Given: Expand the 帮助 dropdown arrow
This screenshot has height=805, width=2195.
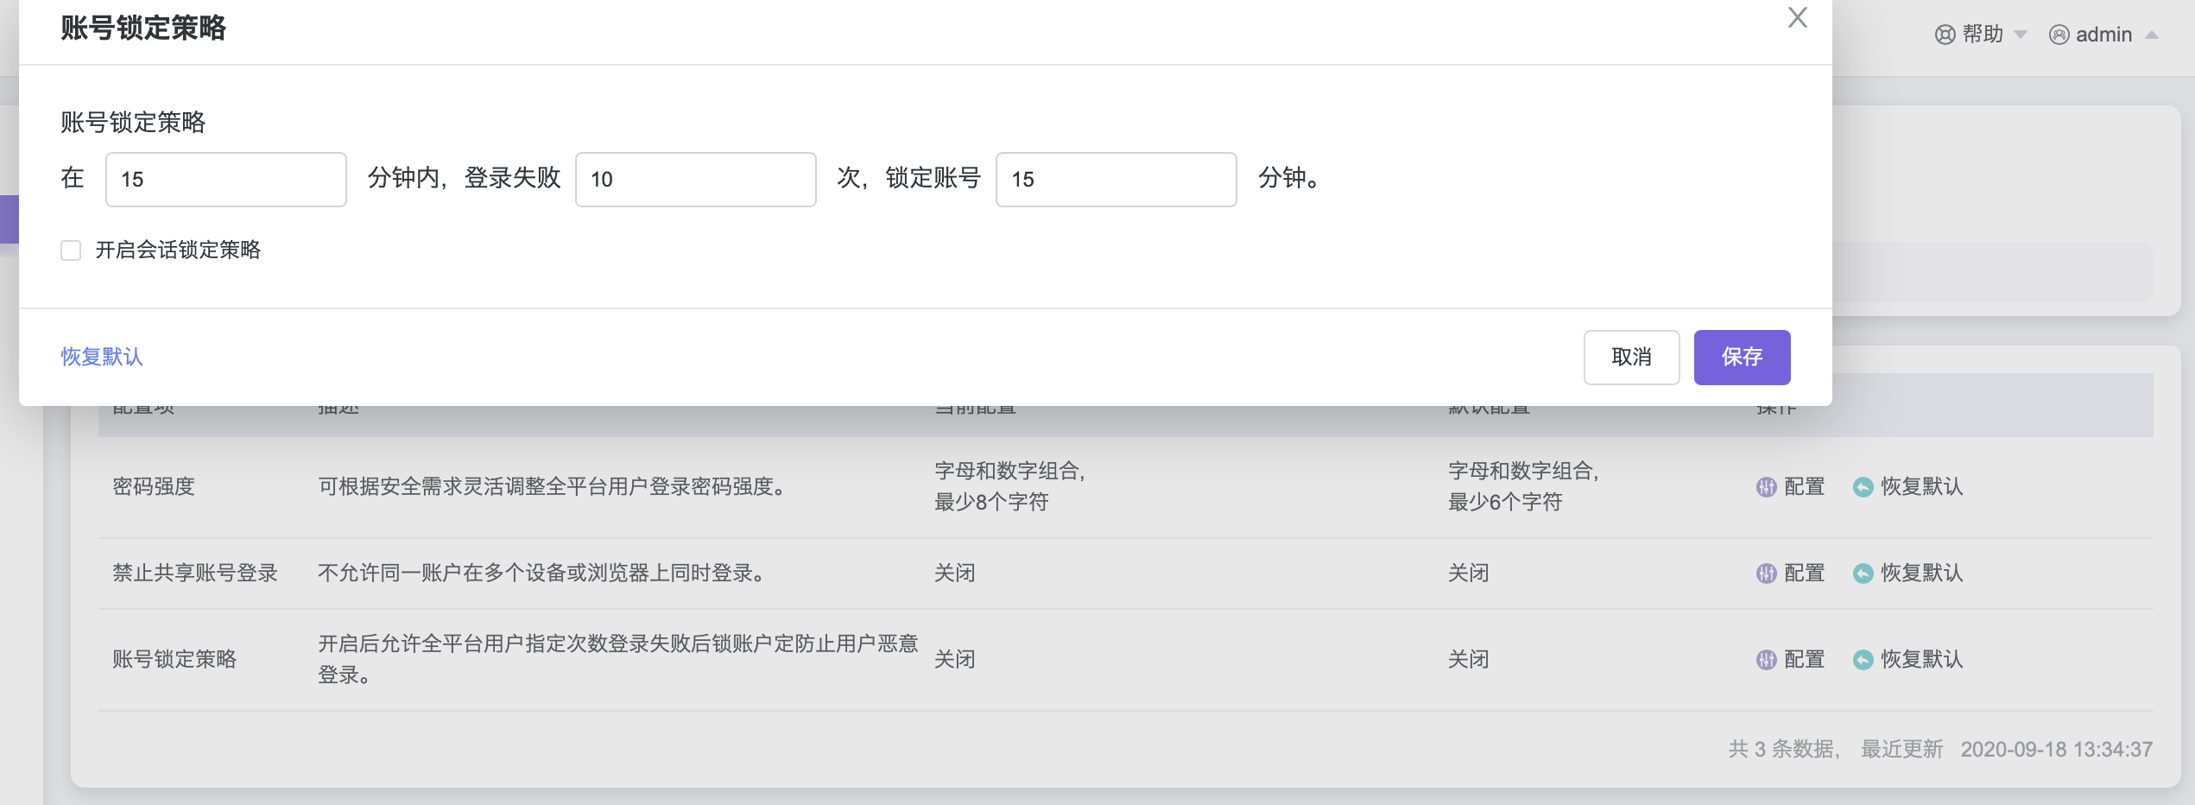Looking at the screenshot, I should pos(2021,35).
